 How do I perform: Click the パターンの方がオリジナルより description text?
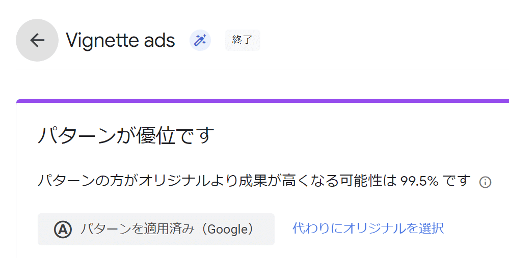(254, 181)
